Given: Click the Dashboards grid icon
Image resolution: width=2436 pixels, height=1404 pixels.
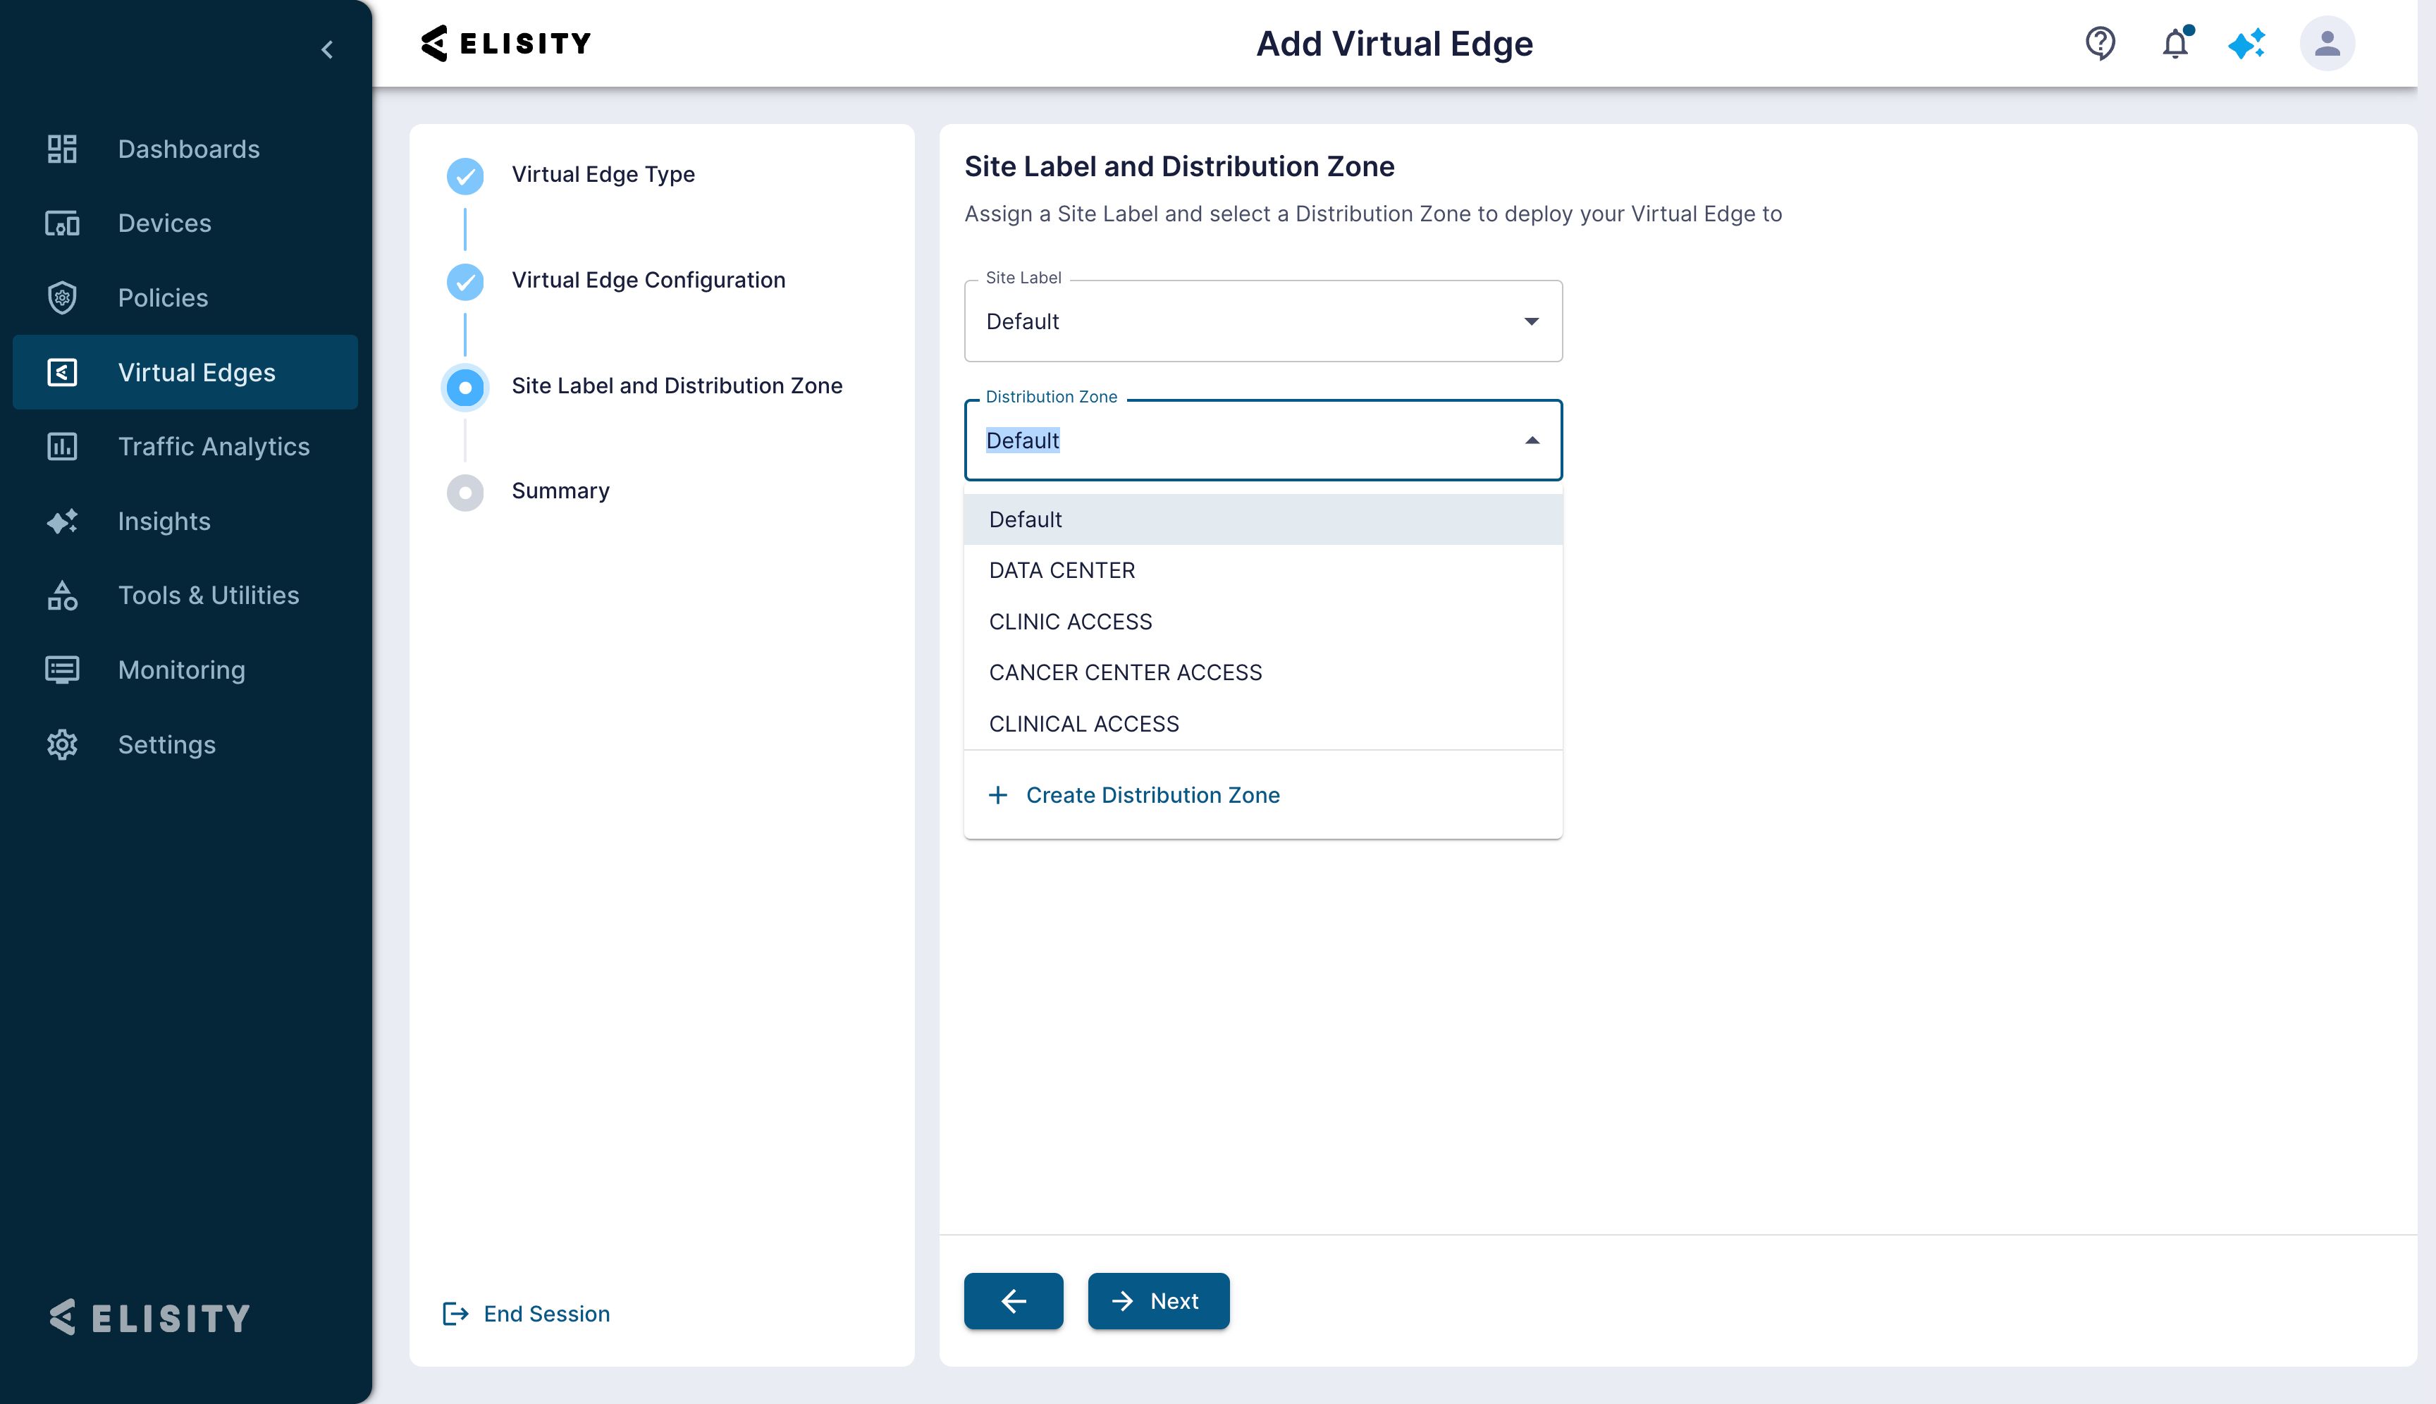Looking at the screenshot, I should tap(63, 149).
